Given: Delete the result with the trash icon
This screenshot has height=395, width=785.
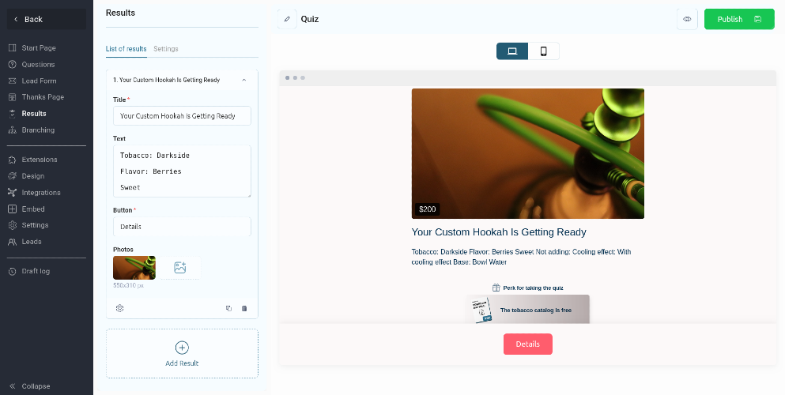Looking at the screenshot, I should click(x=244, y=309).
